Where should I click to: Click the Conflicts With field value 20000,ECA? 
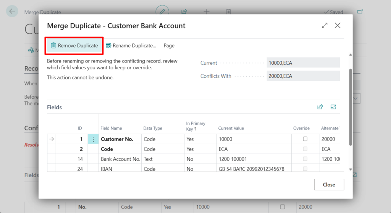(x=303, y=76)
